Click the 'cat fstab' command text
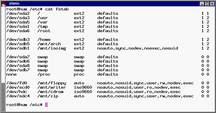This screenshot has width=216, height=113. pos(57,9)
